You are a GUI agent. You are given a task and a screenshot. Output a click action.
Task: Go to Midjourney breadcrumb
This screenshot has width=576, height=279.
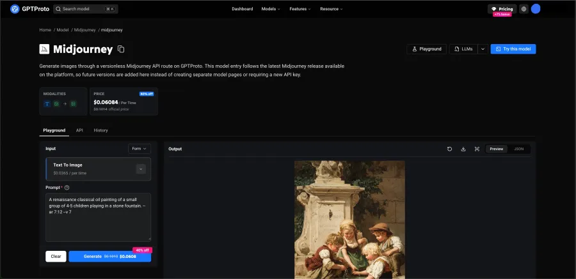[85, 30]
